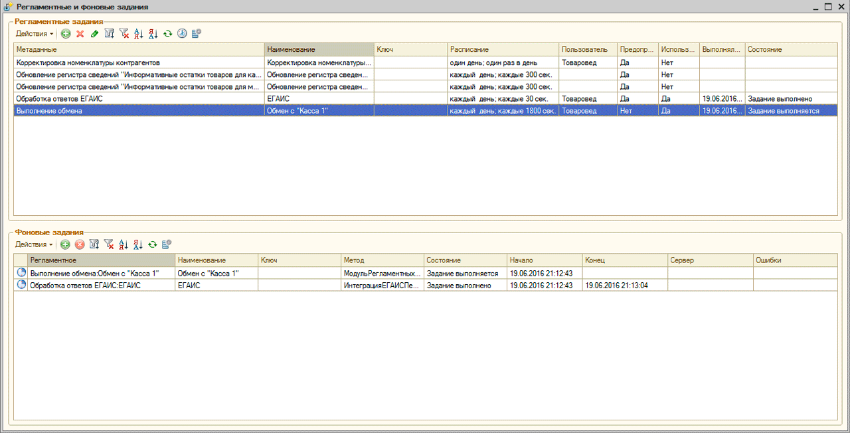Delete scheduled job using the red X icon
The height and width of the screenshot is (433, 850).
click(x=80, y=33)
